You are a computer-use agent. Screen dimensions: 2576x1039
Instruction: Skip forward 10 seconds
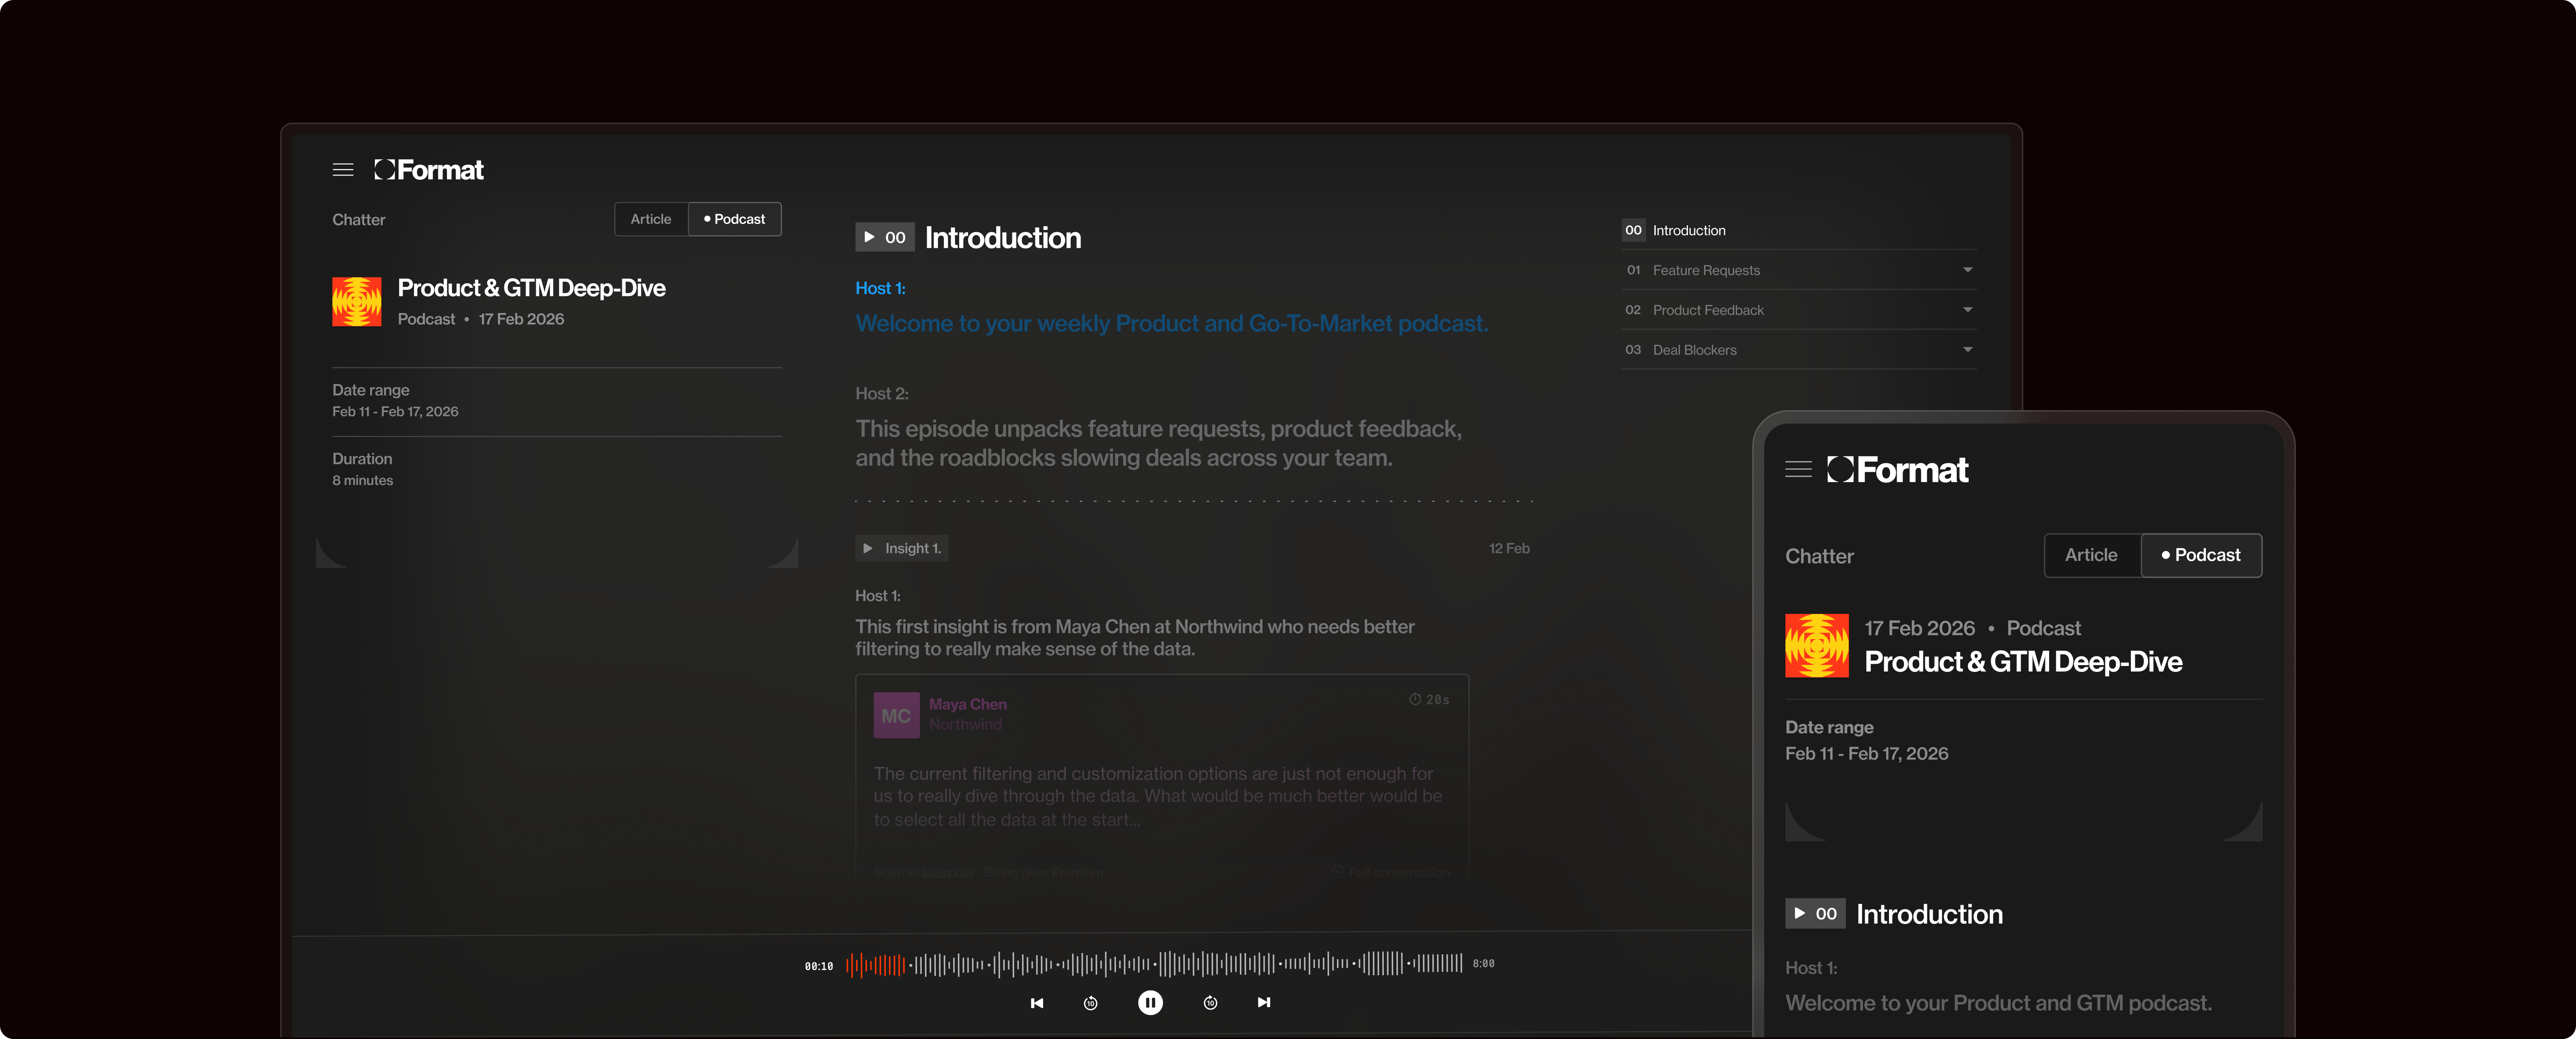pyautogui.click(x=1210, y=1003)
